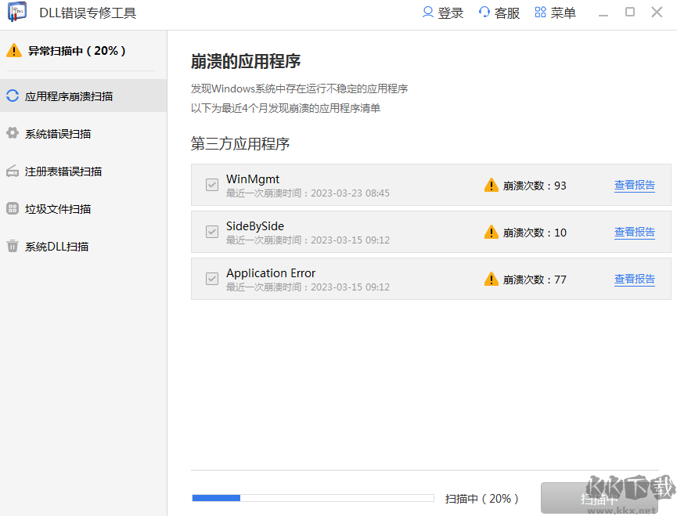
Task: Toggle the SideBySide checkbox
Action: click(x=211, y=232)
